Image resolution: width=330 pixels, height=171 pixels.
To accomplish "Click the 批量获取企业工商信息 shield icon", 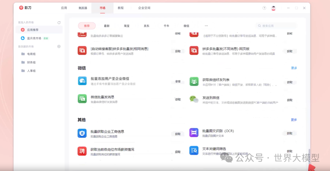I will pos(82,133).
